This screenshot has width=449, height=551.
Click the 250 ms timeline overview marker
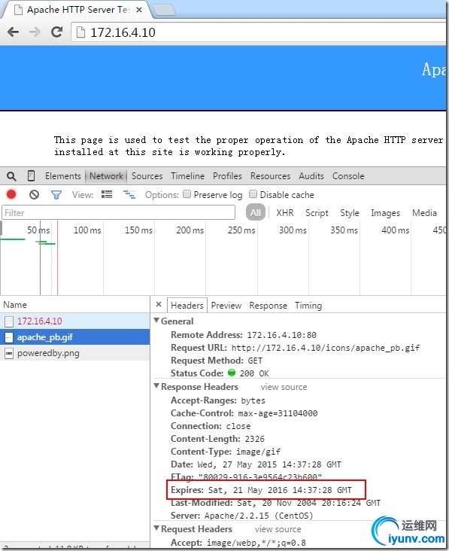pyautogui.click(x=241, y=230)
